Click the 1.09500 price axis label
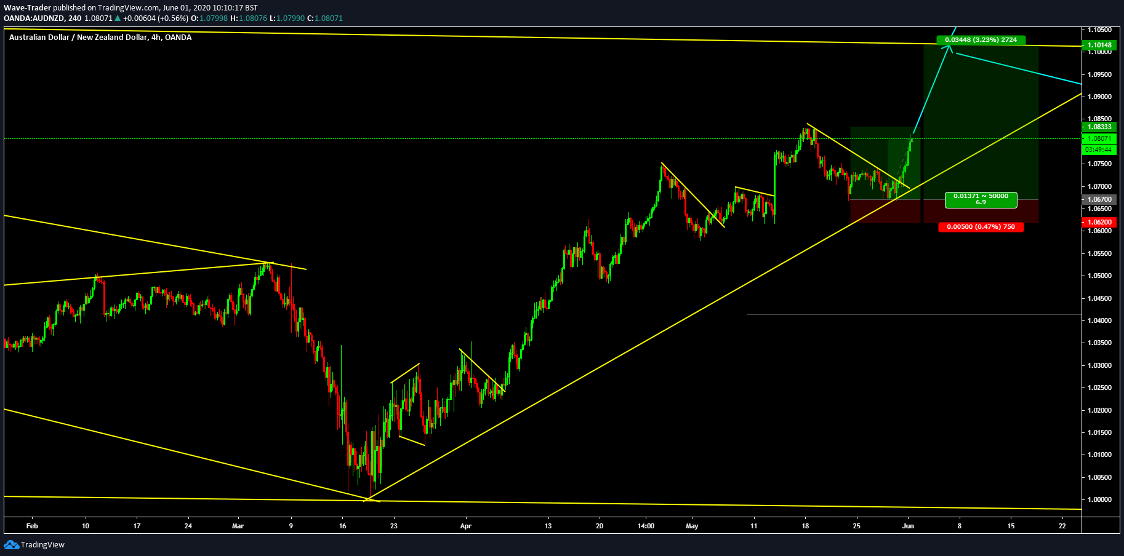 1099,74
